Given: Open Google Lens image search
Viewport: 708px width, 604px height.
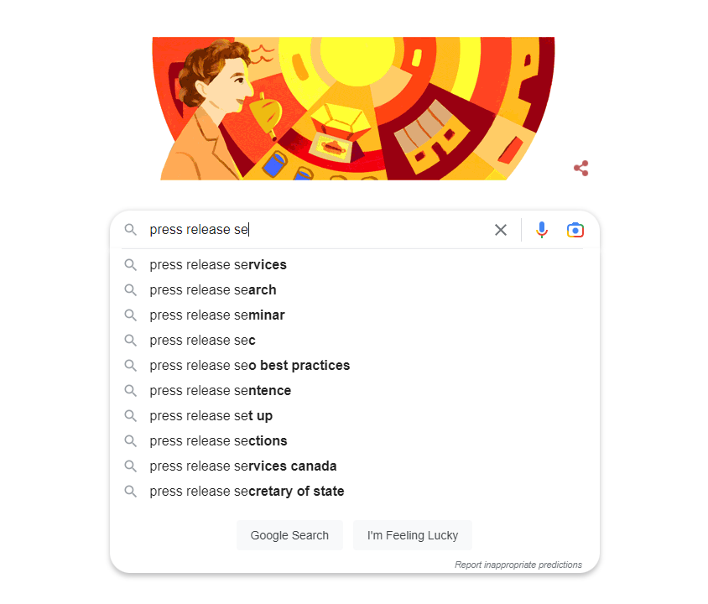Looking at the screenshot, I should 575,230.
